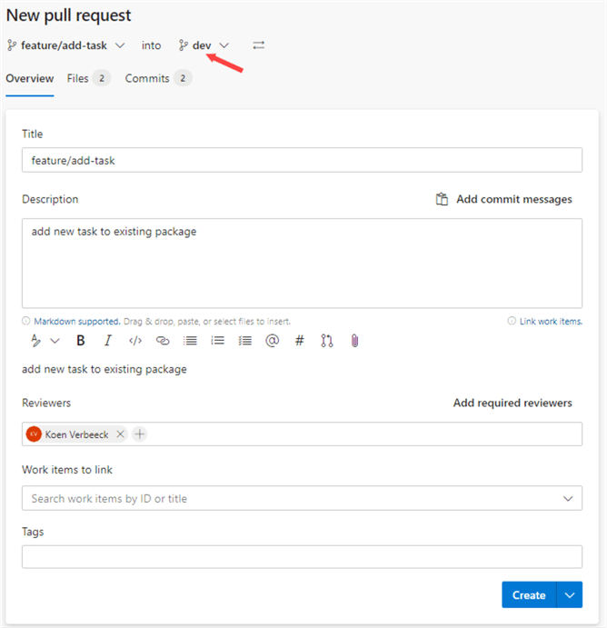The height and width of the screenshot is (628, 607).
Task: Reference a pull request via toolbar icon
Action: pyautogui.click(x=327, y=341)
